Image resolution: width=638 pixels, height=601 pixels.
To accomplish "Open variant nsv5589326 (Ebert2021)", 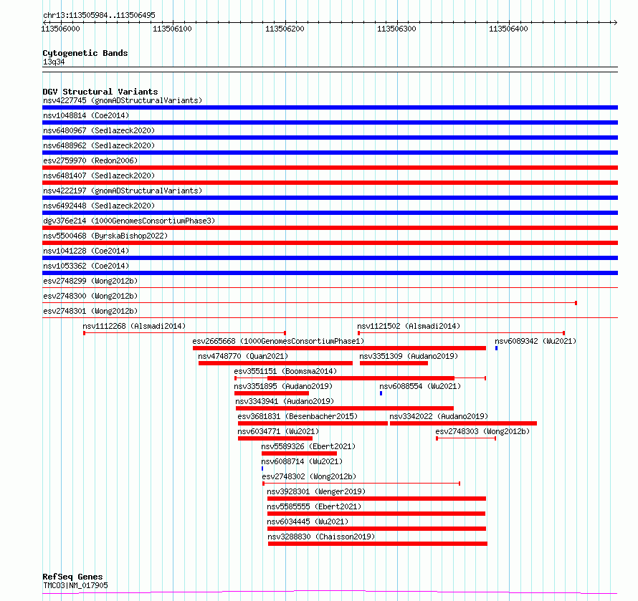I will (x=308, y=446).
